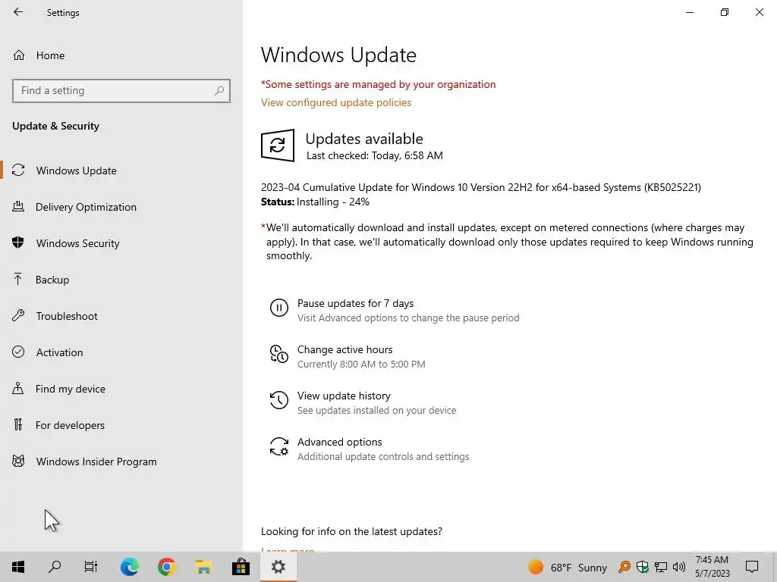Click the Change active hours clock icon

[279, 354]
